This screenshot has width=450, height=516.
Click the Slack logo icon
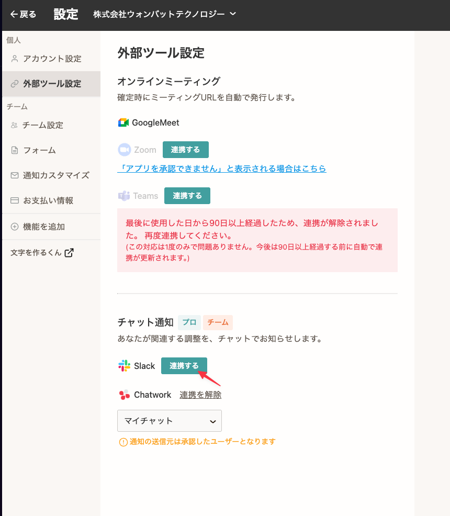[x=124, y=366]
